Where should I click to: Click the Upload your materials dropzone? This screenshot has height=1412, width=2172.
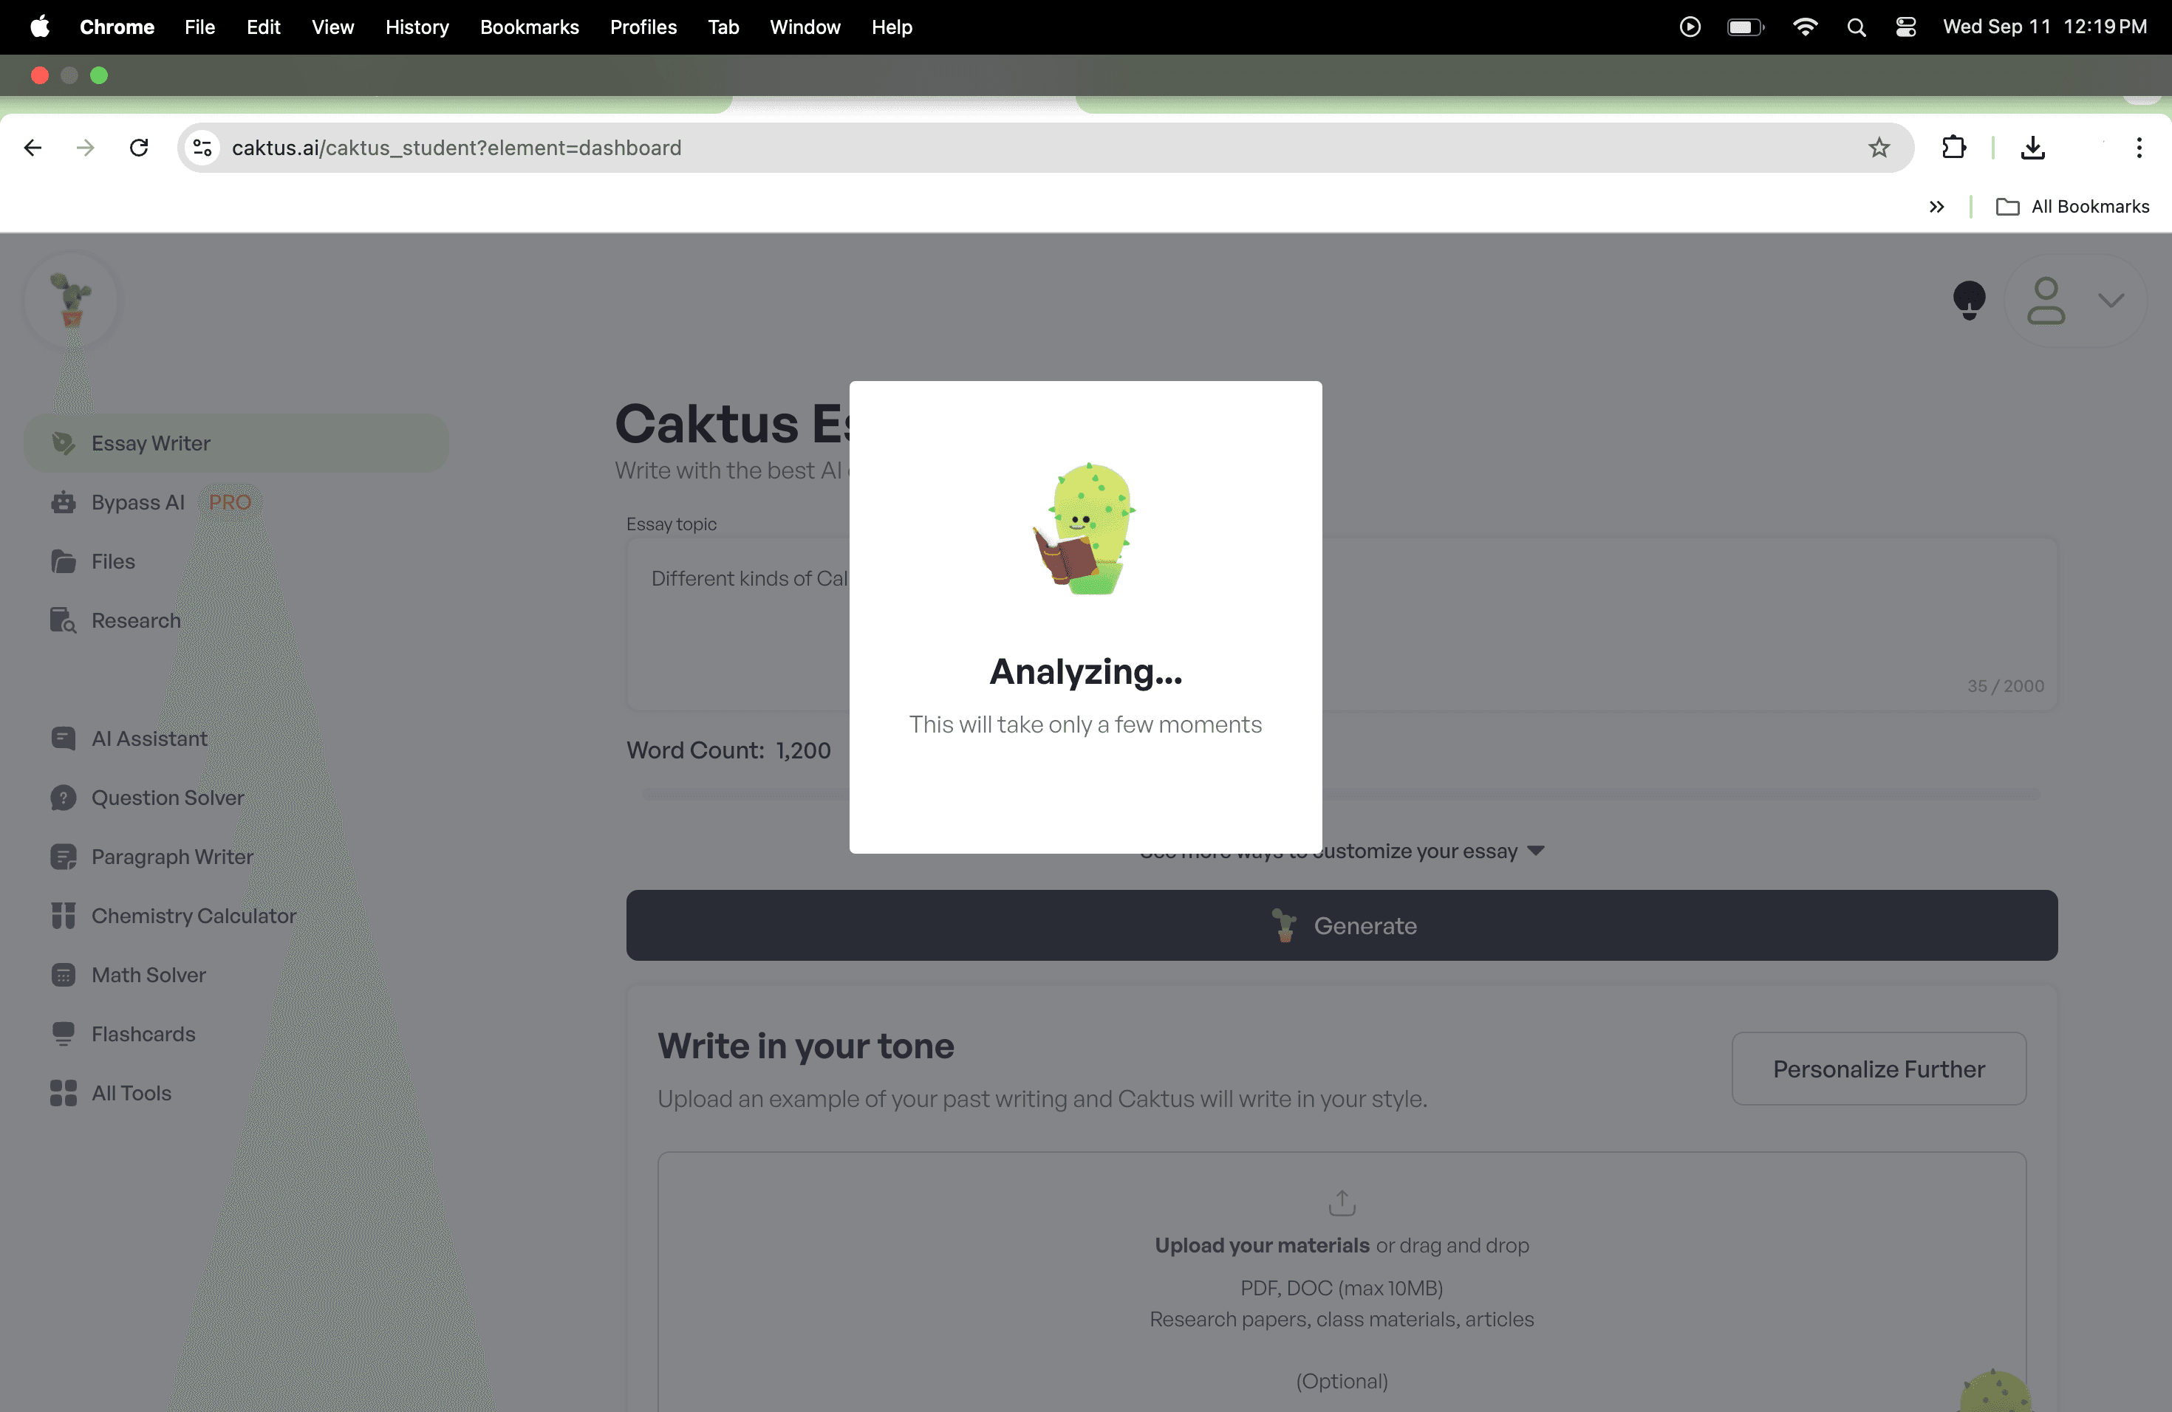(x=1342, y=1281)
